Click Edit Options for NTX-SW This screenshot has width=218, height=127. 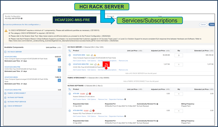coord(91,99)
